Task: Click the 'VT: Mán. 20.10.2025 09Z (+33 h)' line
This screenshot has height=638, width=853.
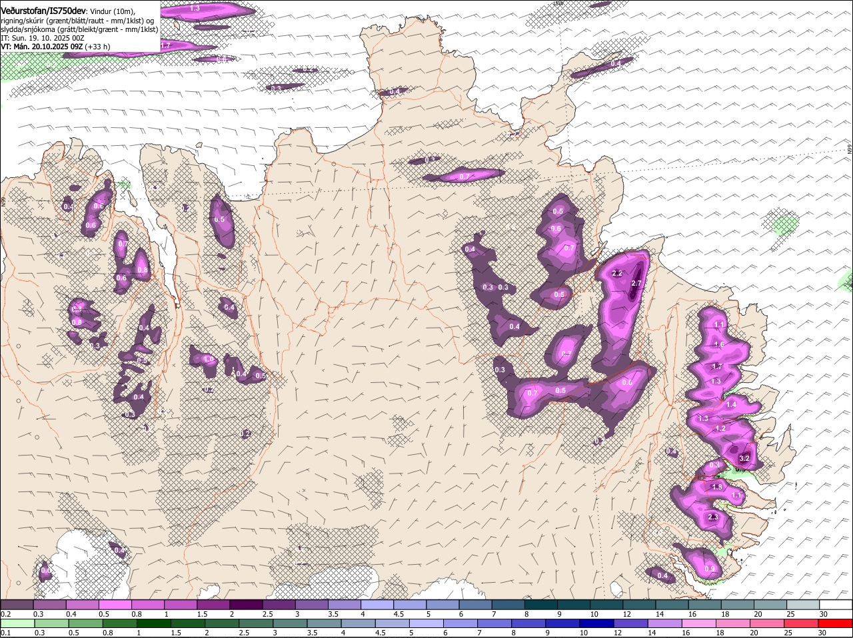Action: pyautogui.click(x=56, y=47)
